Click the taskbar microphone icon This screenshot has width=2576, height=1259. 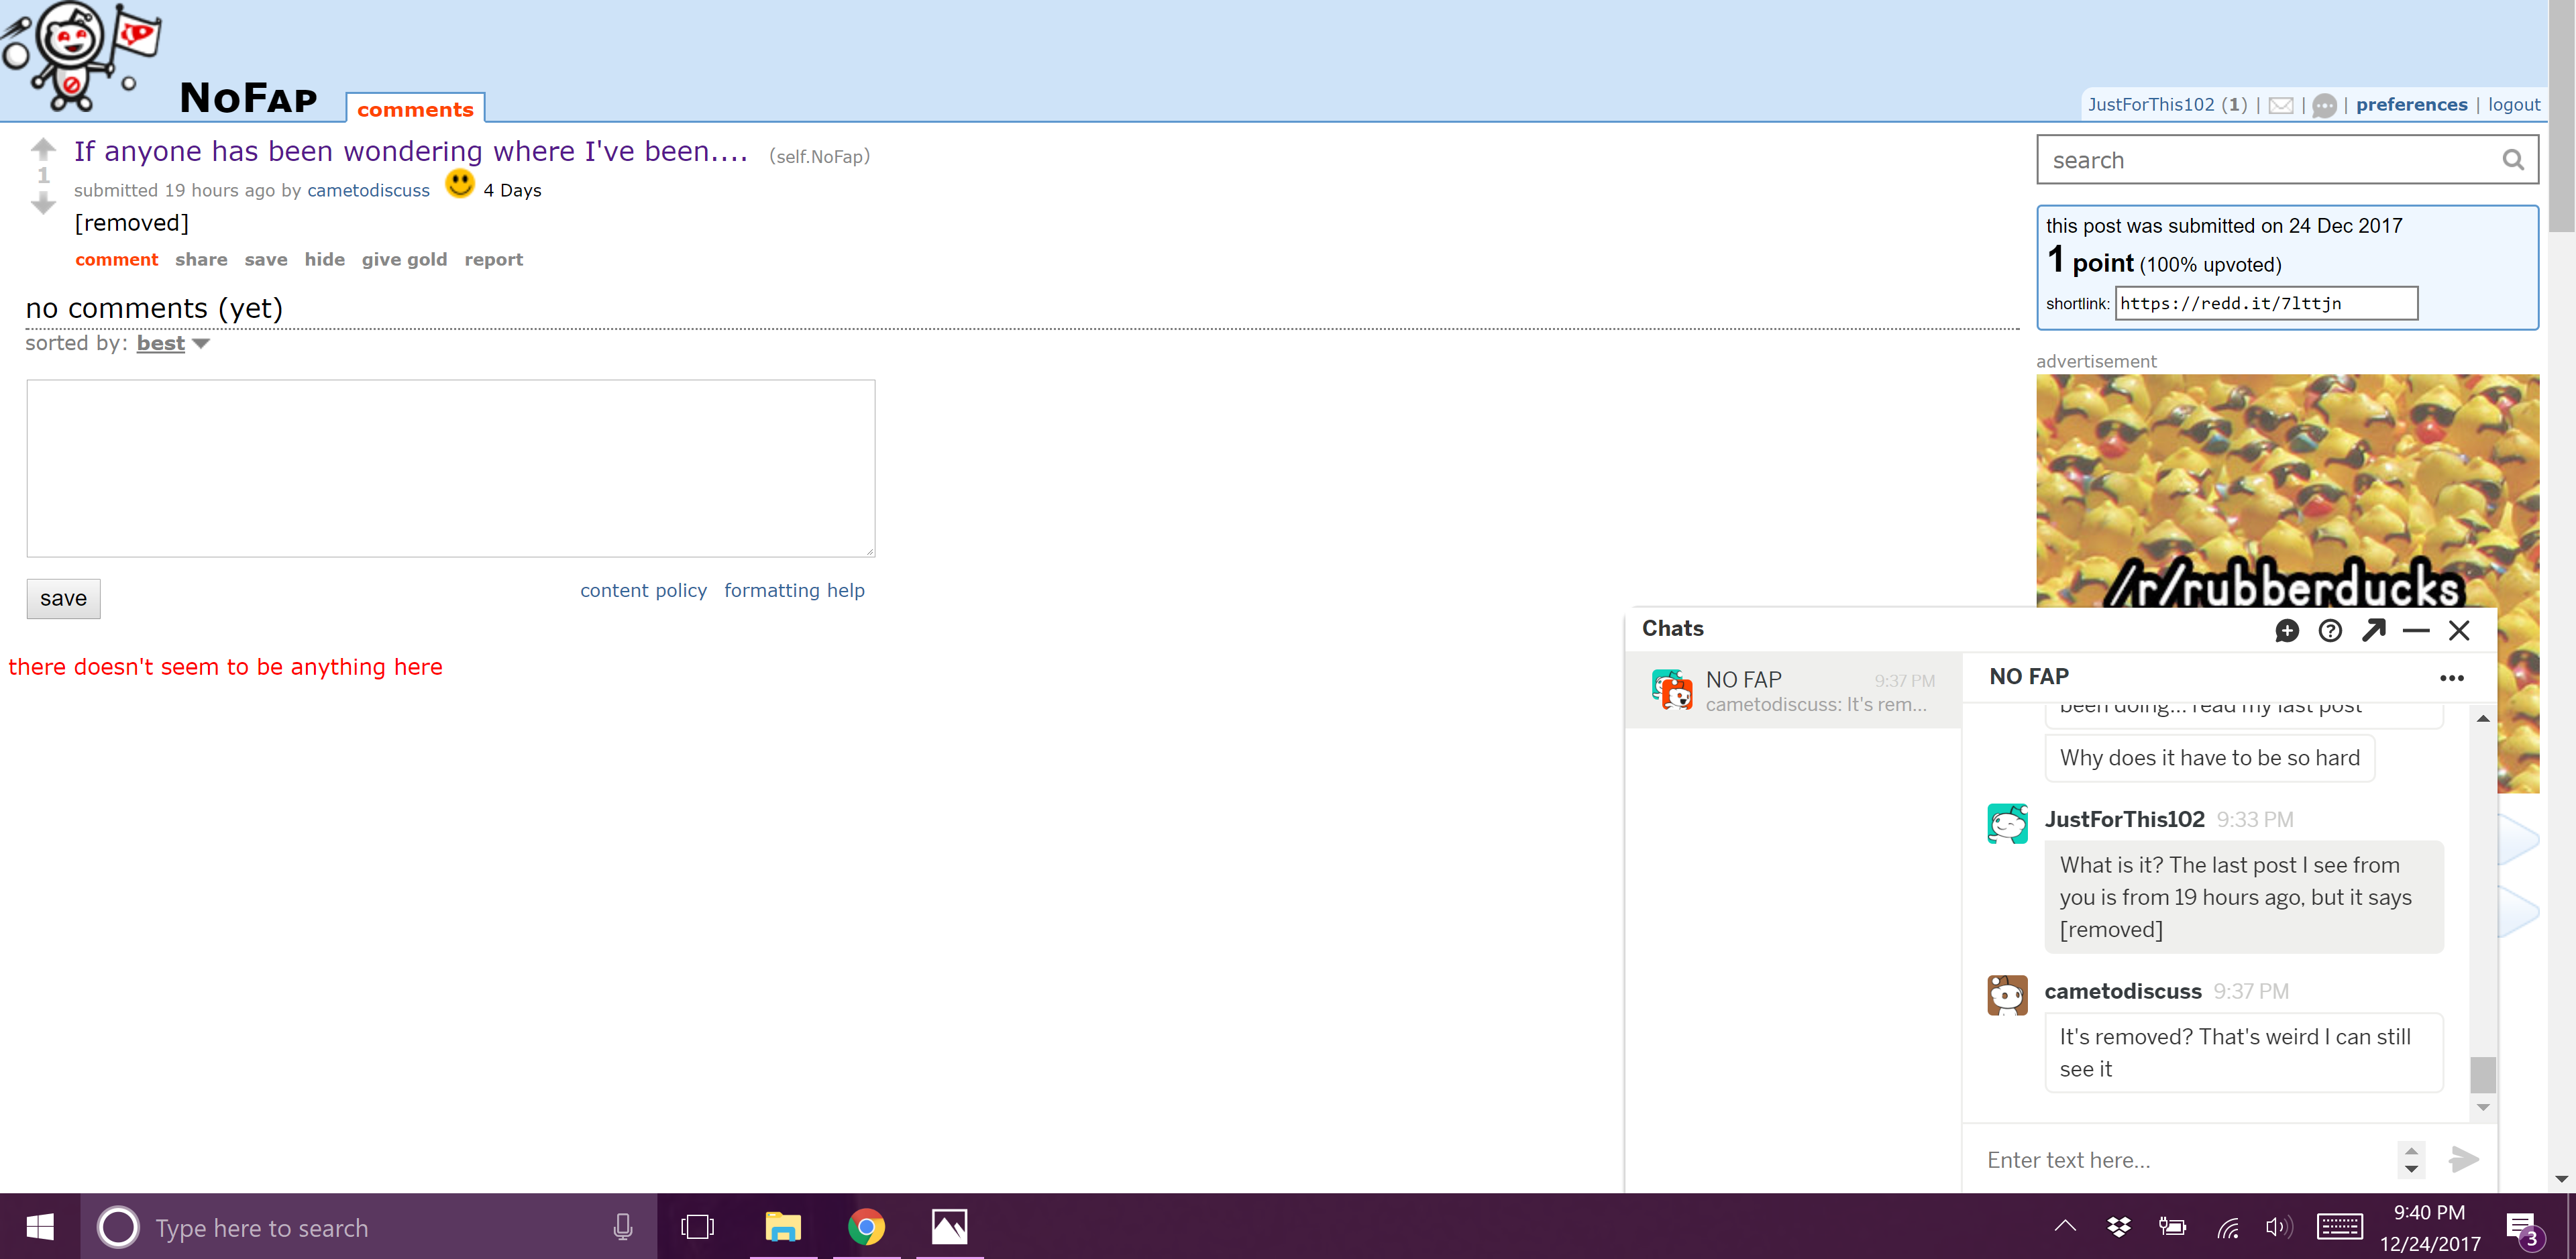[x=622, y=1227]
